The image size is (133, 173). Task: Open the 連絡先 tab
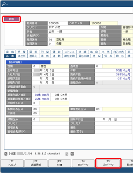33,56
